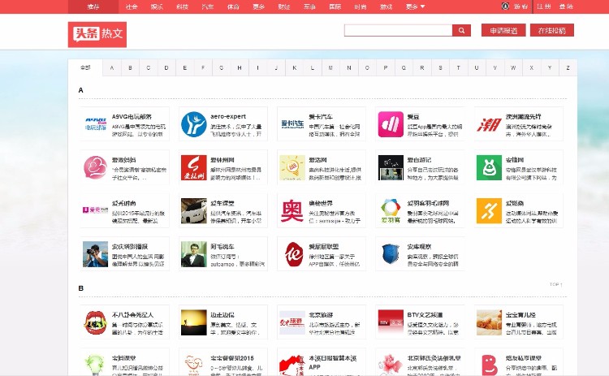
Task: Click the red BTV文艺频道 logo
Action: coord(391,322)
